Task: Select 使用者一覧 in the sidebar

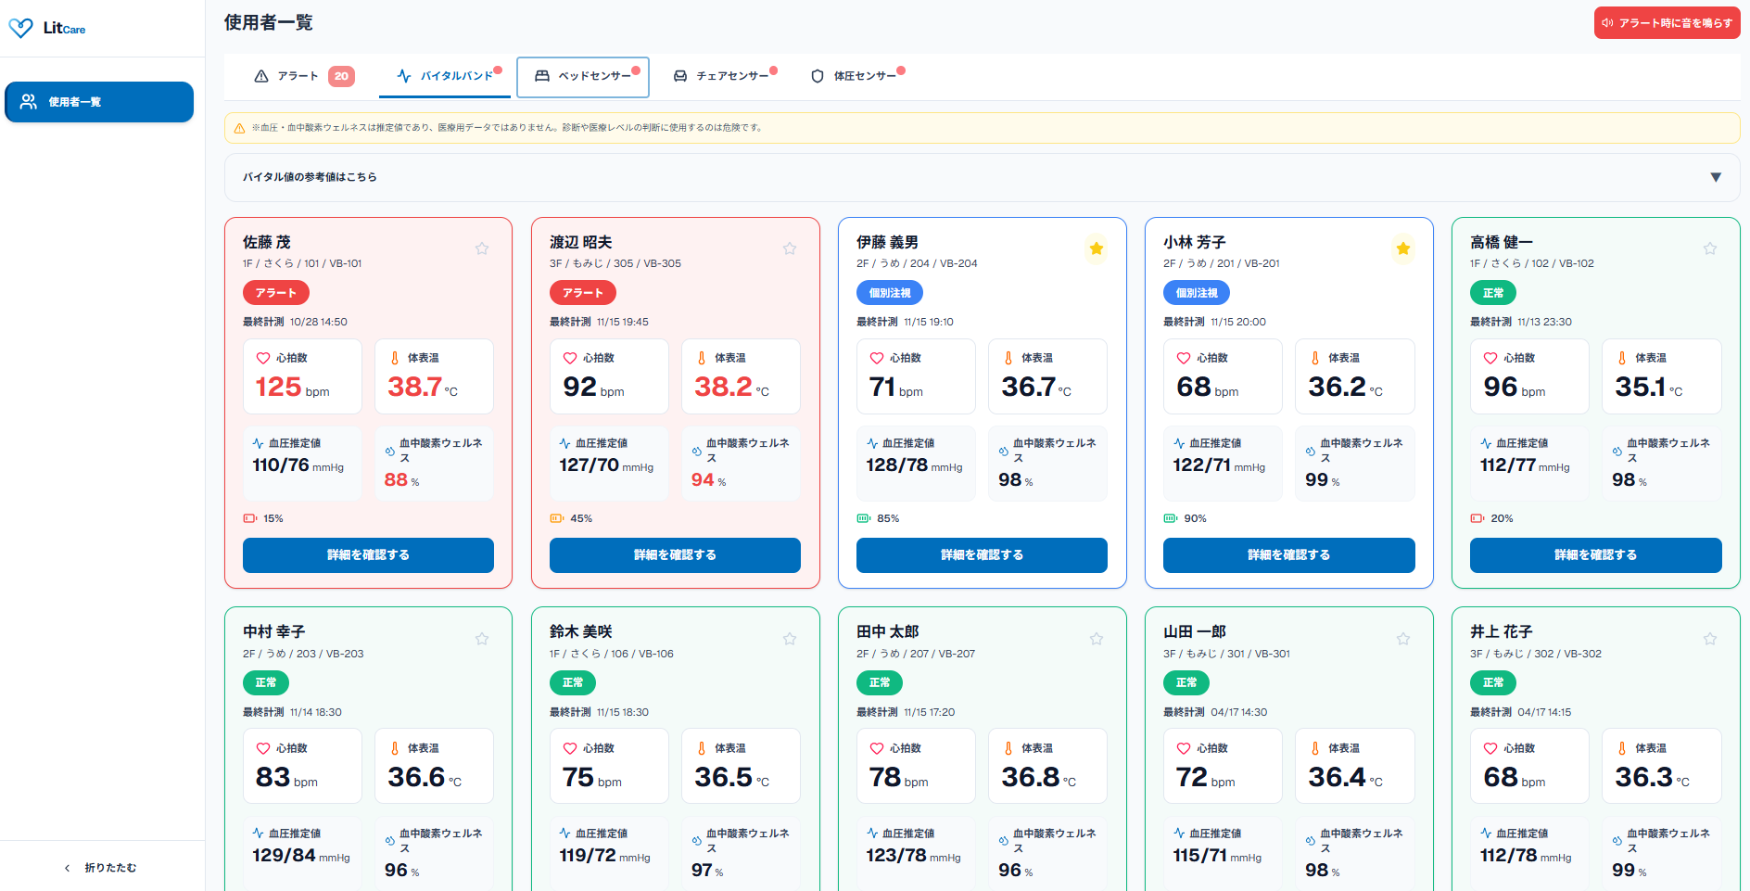Action: tap(99, 102)
